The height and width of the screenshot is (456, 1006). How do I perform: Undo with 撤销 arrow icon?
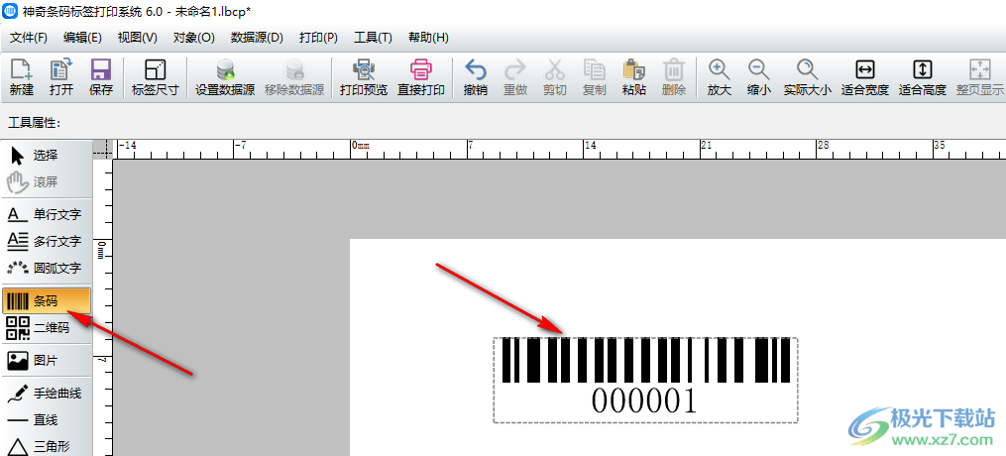tap(476, 77)
